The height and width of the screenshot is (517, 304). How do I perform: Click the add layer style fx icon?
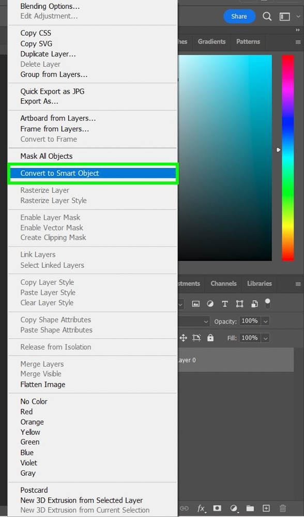201,508
